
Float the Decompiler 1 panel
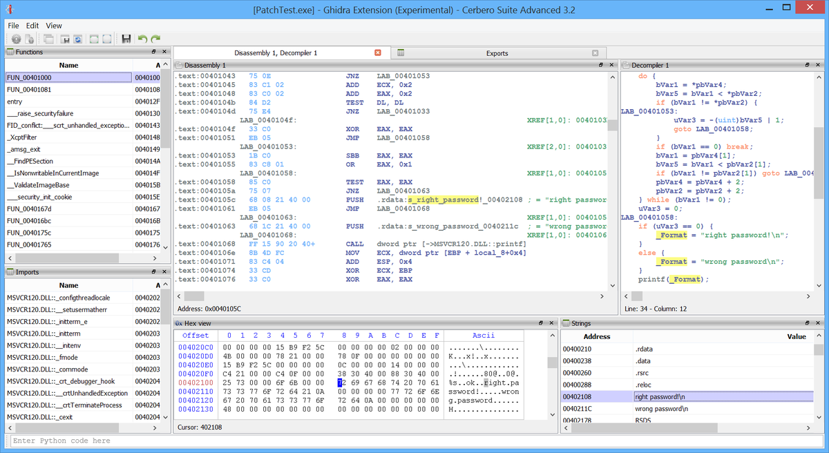click(x=806, y=65)
